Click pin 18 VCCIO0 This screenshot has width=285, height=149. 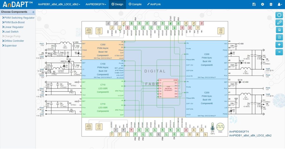tap(131, 130)
